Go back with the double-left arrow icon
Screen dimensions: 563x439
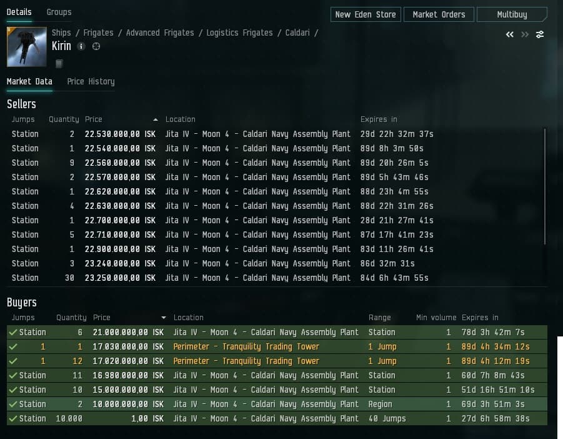click(x=510, y=34)
